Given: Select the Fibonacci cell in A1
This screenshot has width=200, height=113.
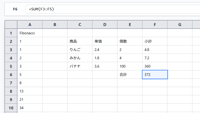Looking at the screenshot, I should (x=30, y=33).
